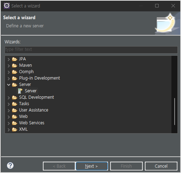Click the Eclipse icon in the title bar

click(7, 6)
